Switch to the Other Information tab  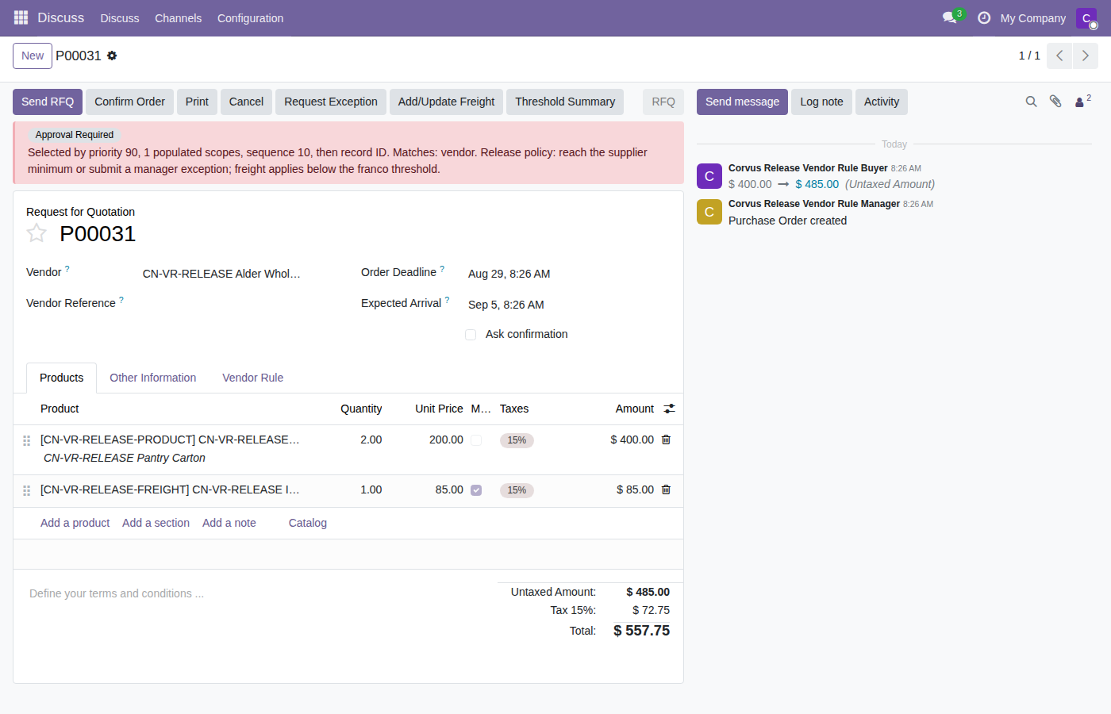(x=152, y=378)
